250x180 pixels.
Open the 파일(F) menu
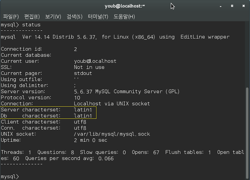(11, 16)
